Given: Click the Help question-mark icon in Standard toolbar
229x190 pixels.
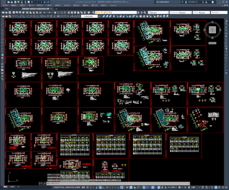Looking at the screenshot, I should [x=89, y=13].
